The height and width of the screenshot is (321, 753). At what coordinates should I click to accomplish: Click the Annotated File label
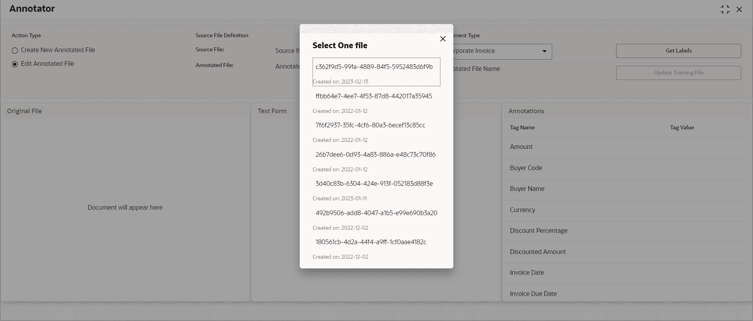point(215,65)
